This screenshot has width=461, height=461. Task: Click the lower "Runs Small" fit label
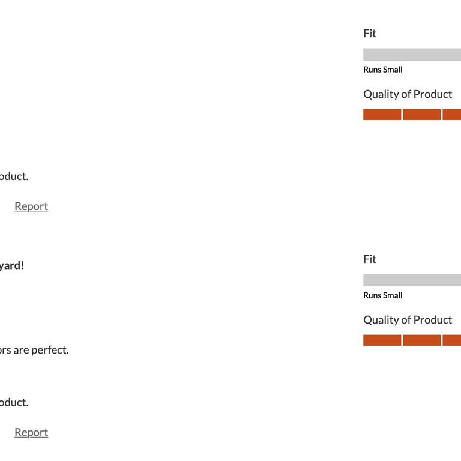tap(383, 295)
